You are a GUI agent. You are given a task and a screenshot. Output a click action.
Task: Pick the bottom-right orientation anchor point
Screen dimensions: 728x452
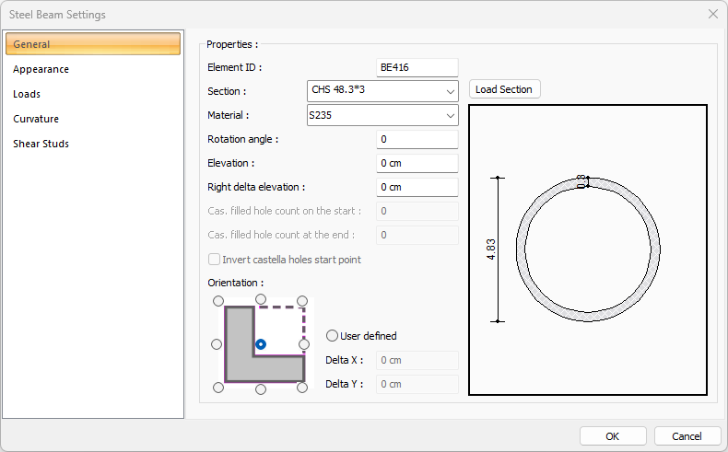tap(303, 388)
